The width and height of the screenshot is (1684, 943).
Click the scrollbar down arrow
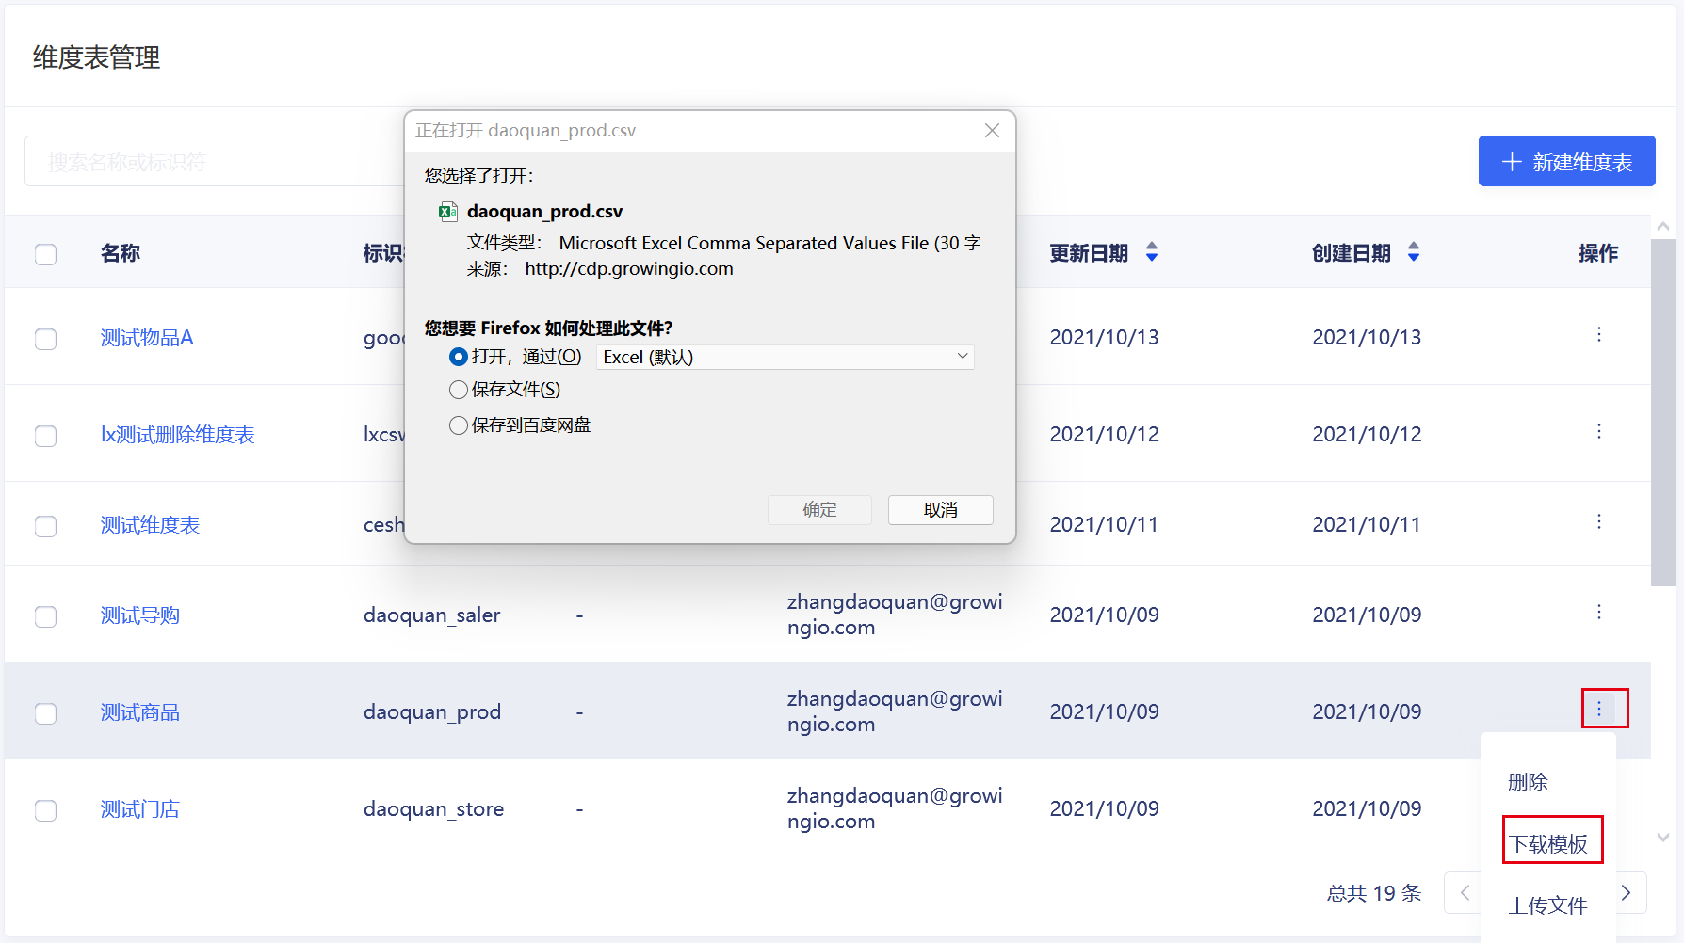1663,837
